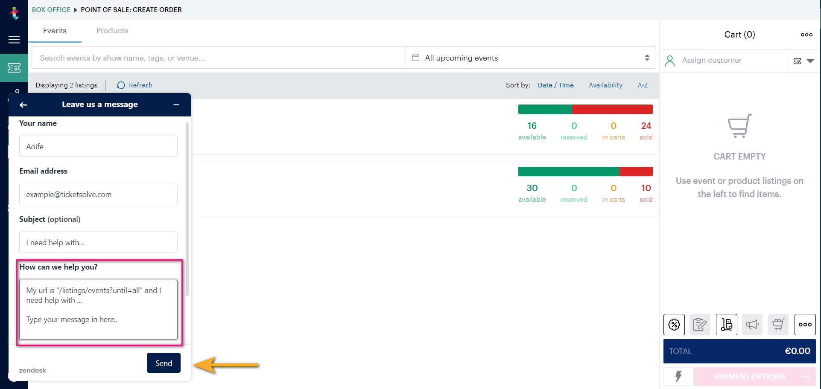Click the Cart (0) heading
Screen dimensions: 821x389
coord(739,35)
